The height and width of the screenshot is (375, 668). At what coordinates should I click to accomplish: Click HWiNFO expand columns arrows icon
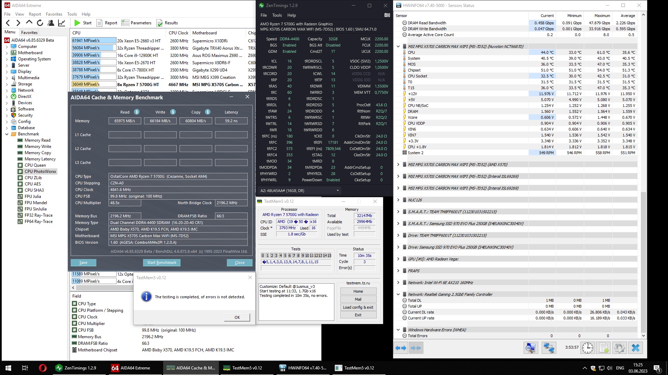point(401,348)
